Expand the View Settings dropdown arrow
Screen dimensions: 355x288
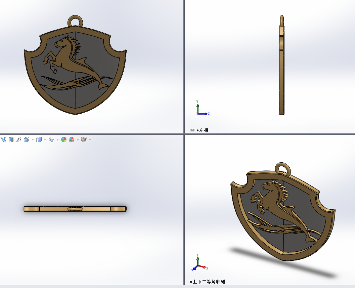(x=90, y=140)
